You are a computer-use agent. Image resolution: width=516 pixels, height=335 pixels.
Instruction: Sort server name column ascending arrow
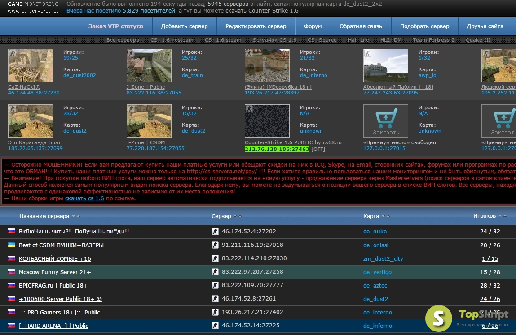[78, 216]
